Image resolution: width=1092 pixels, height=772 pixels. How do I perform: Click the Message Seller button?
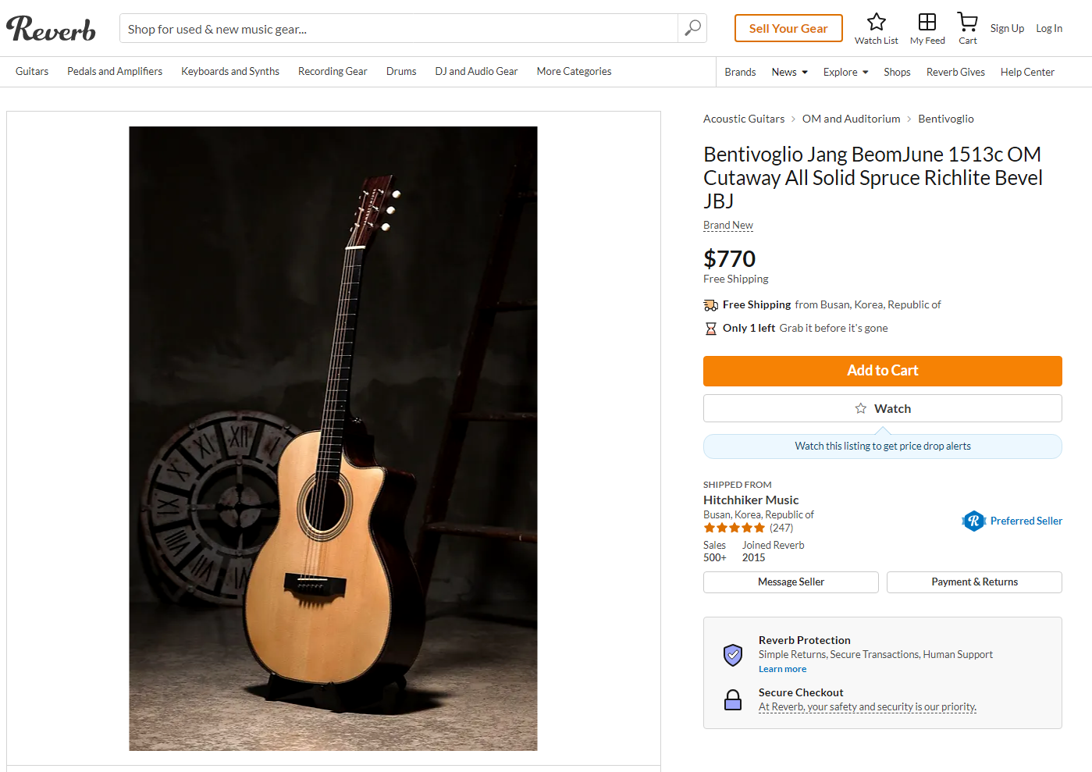pyautogui.click(x=791, y=582)
